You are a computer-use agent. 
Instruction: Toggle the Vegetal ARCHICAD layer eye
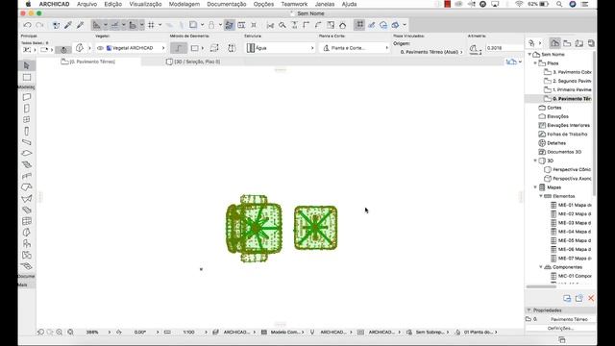(100, 48)
